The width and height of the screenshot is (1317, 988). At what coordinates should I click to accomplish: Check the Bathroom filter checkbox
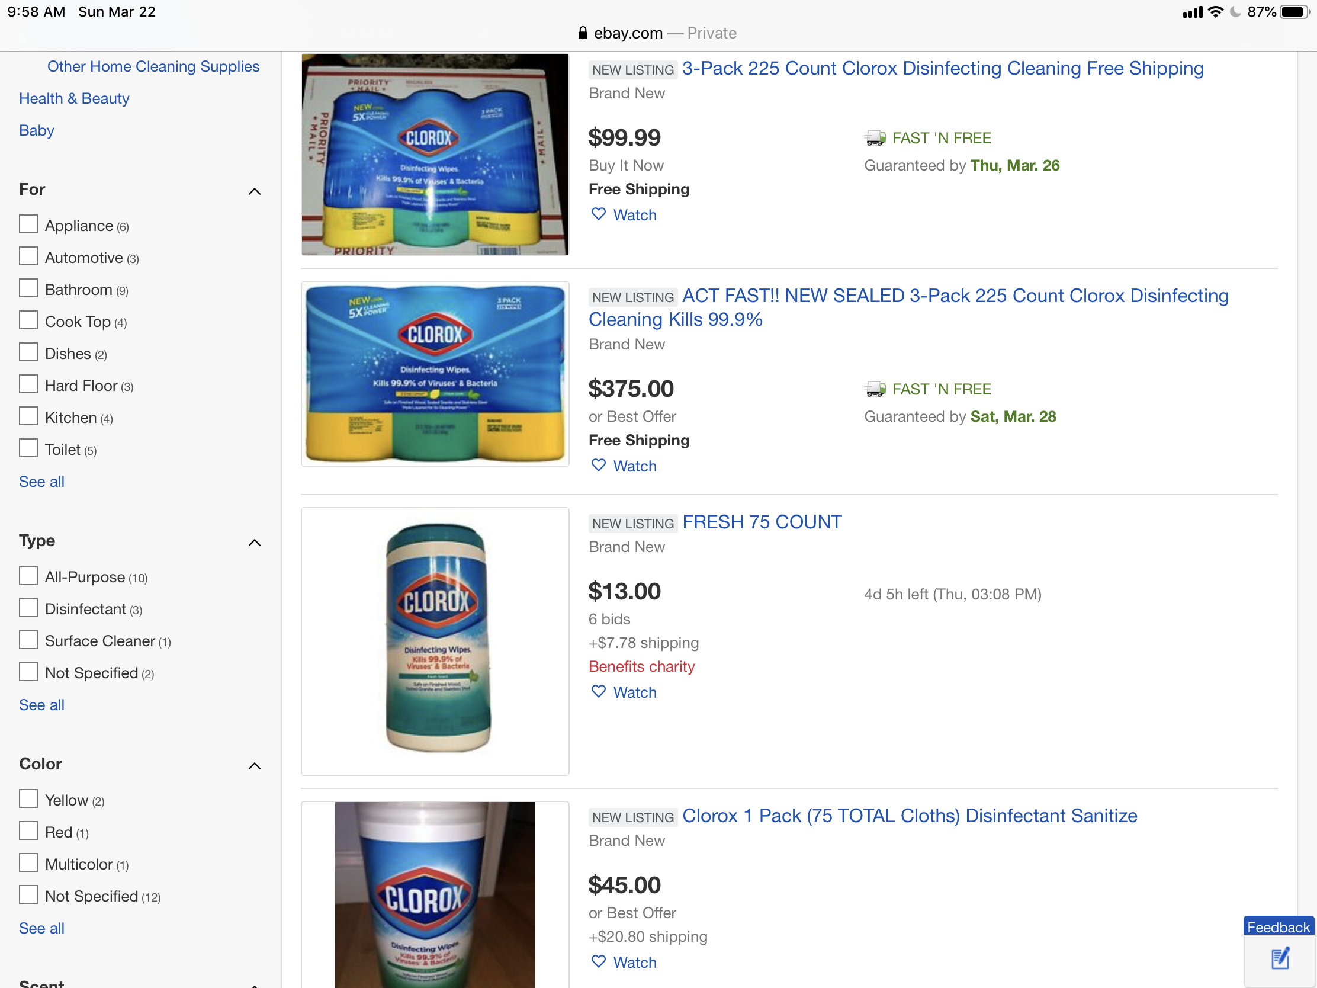(28, 289)
